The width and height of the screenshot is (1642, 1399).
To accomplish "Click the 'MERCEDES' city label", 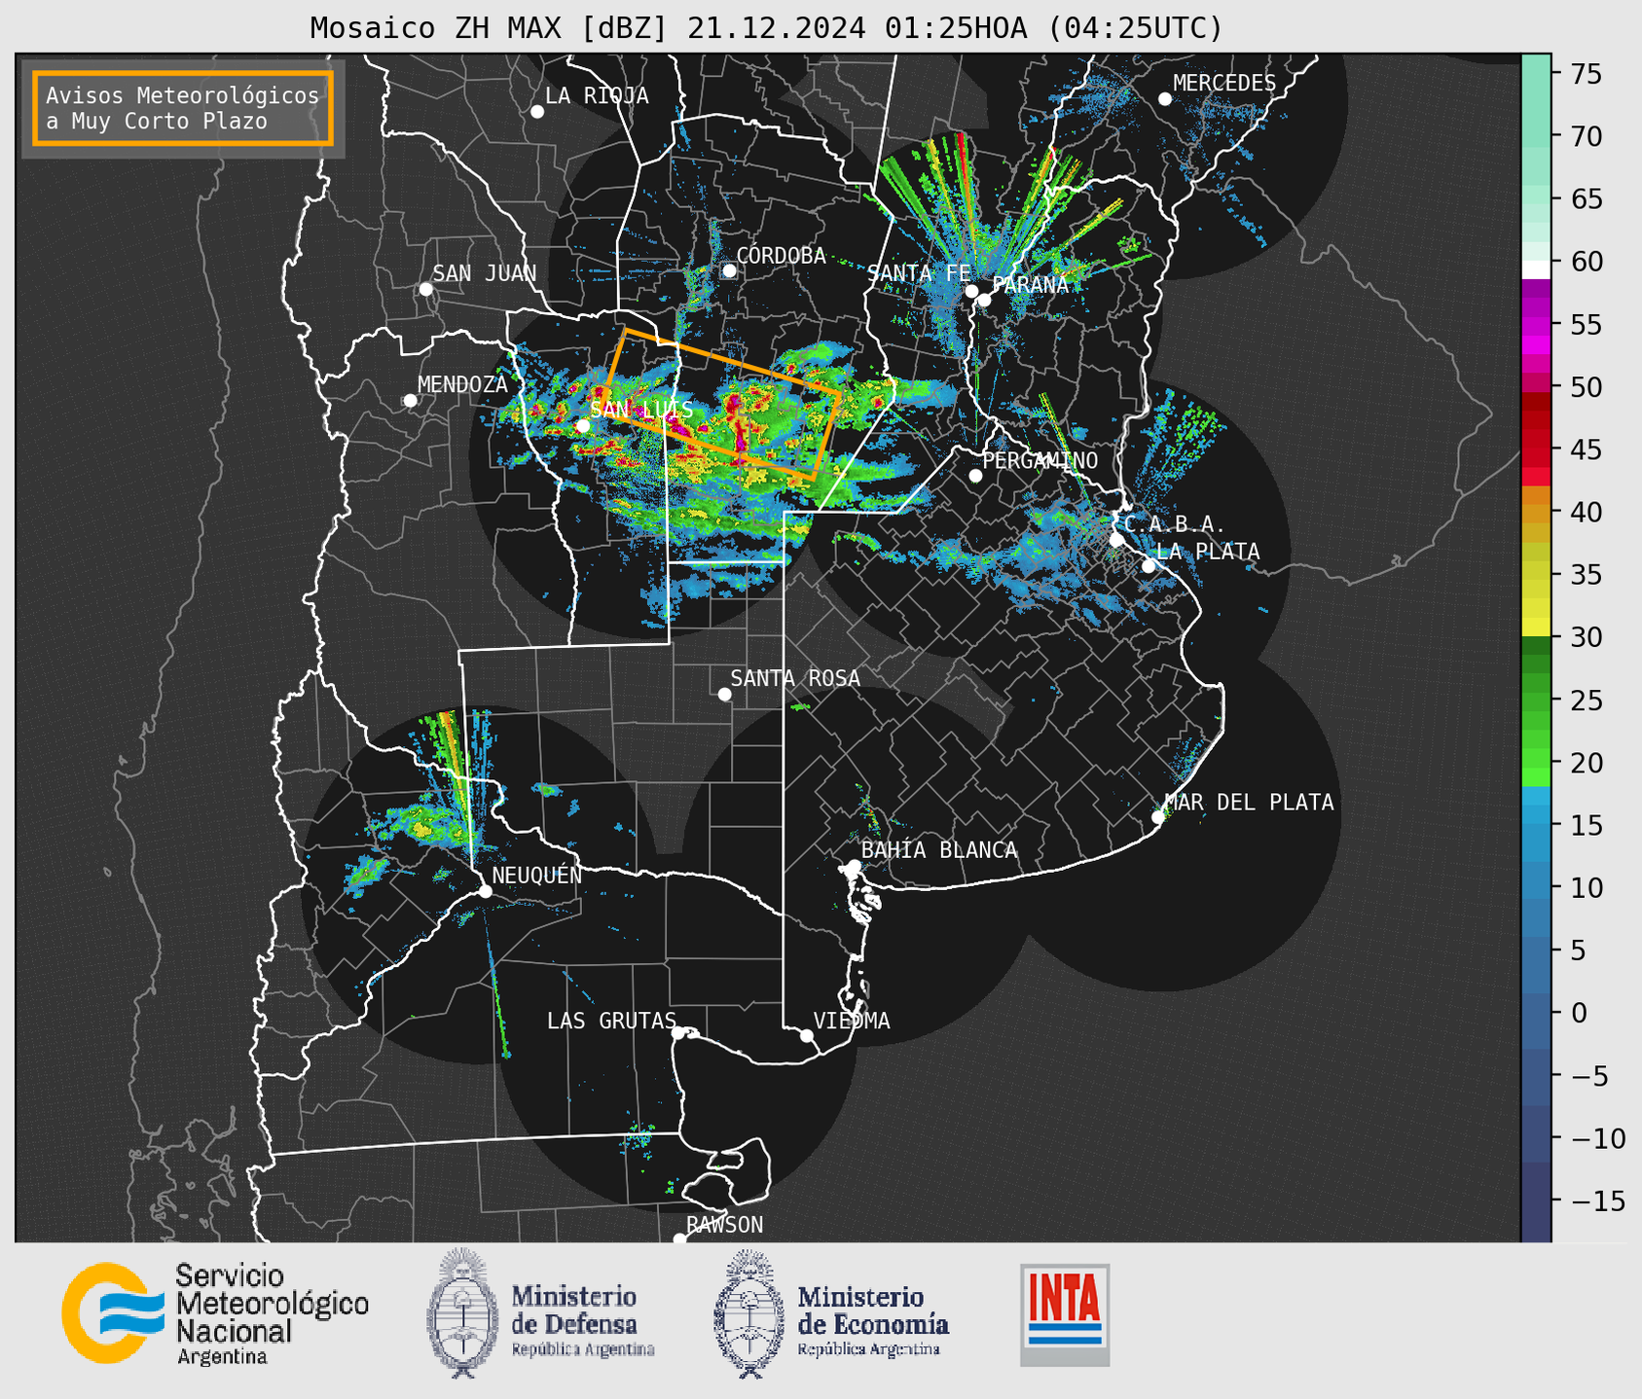I will (x=1224, y=84).
